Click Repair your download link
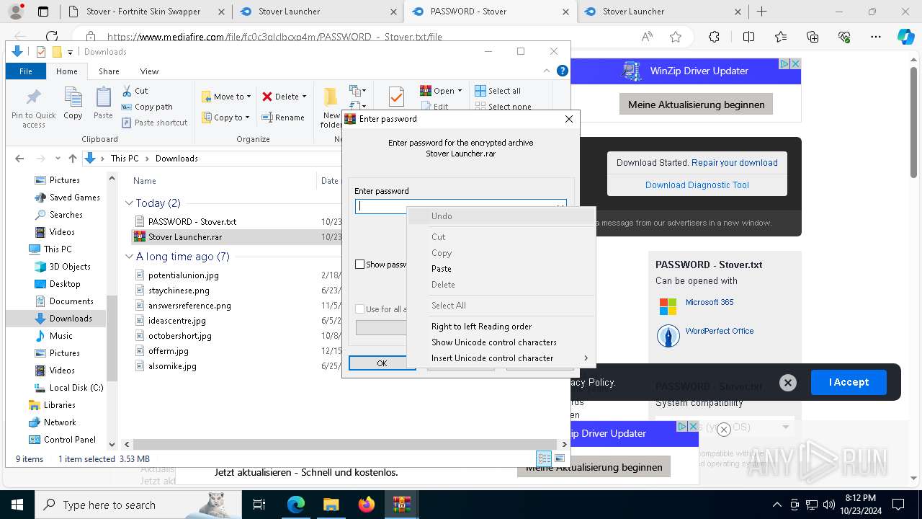Image resolution: width=922 pixels, height=519 pixels. (x=734, y=163)
